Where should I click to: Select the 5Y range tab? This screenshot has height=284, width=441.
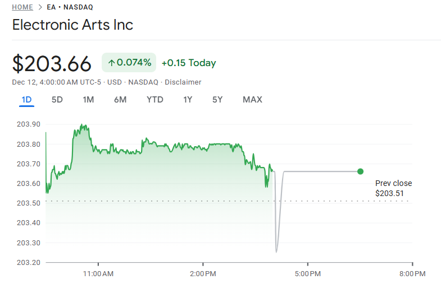pyautogui.click(x=217, y=100)
